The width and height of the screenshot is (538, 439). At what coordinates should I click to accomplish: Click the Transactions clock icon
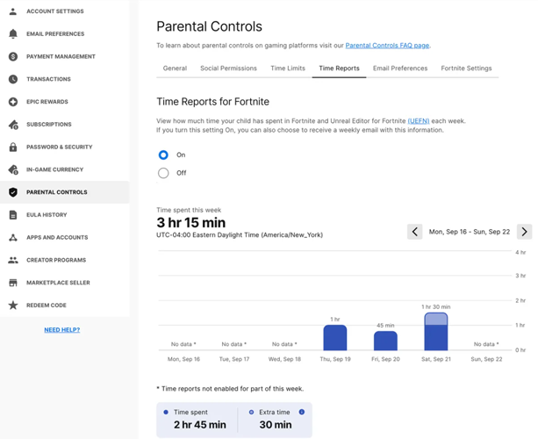(13, 79)
